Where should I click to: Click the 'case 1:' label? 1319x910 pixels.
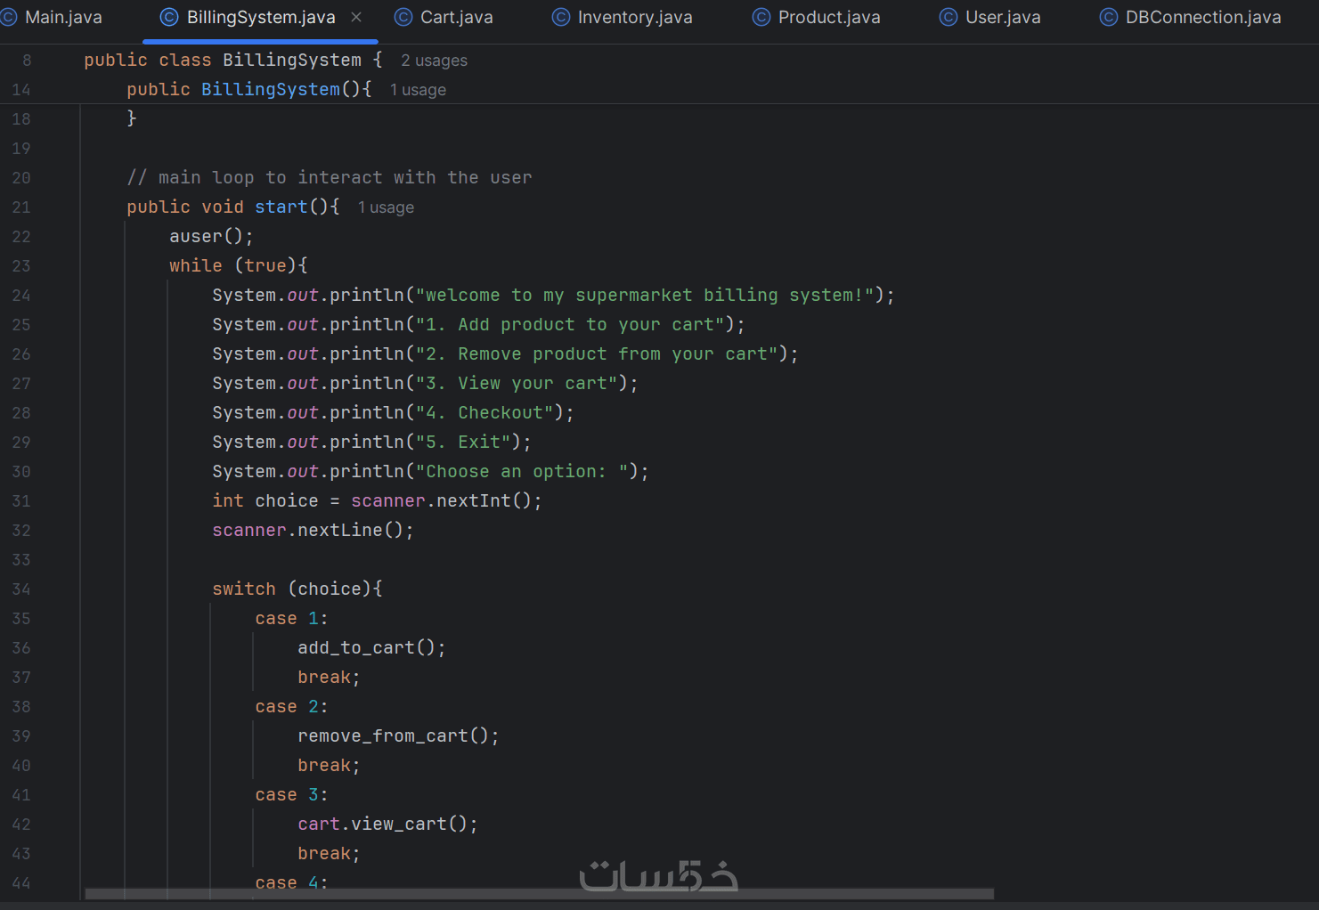pyautogui.click(x=291, y=619)
